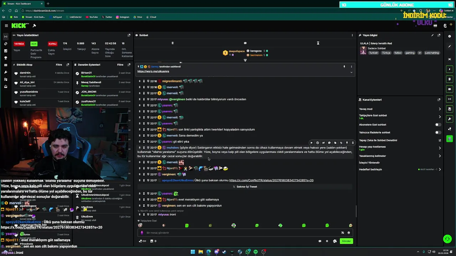This screenshot has width=456, height=256.
Task: Toggle Abonelere özel sohbet switch
Action: click(438, 125)
